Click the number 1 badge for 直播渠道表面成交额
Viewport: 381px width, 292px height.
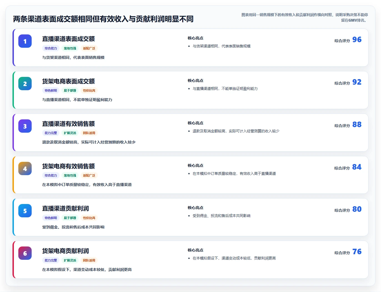tap(25, 41)
